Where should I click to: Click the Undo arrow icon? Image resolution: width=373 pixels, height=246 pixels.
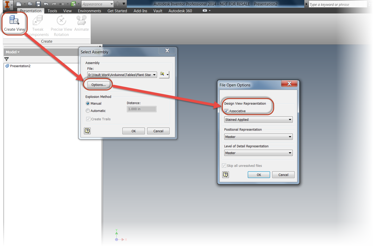46,4
